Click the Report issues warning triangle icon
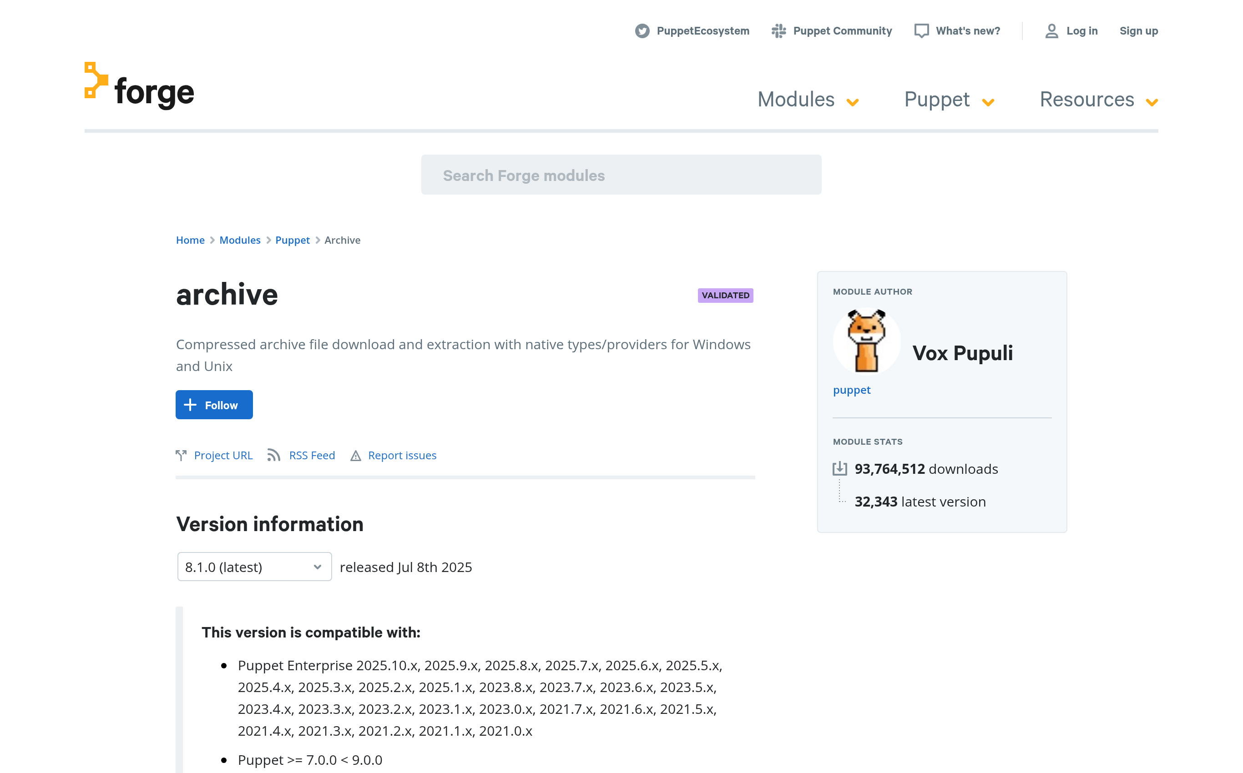 point(355,456)
